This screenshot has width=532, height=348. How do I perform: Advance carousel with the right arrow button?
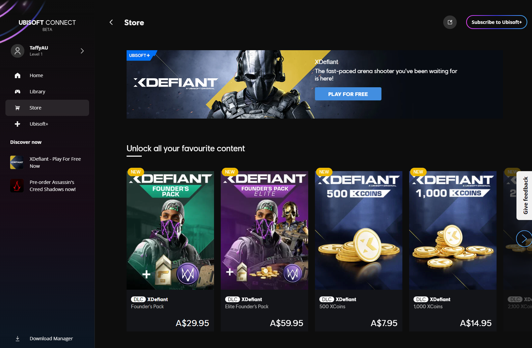pyautogui.click(x=524, y=239)
